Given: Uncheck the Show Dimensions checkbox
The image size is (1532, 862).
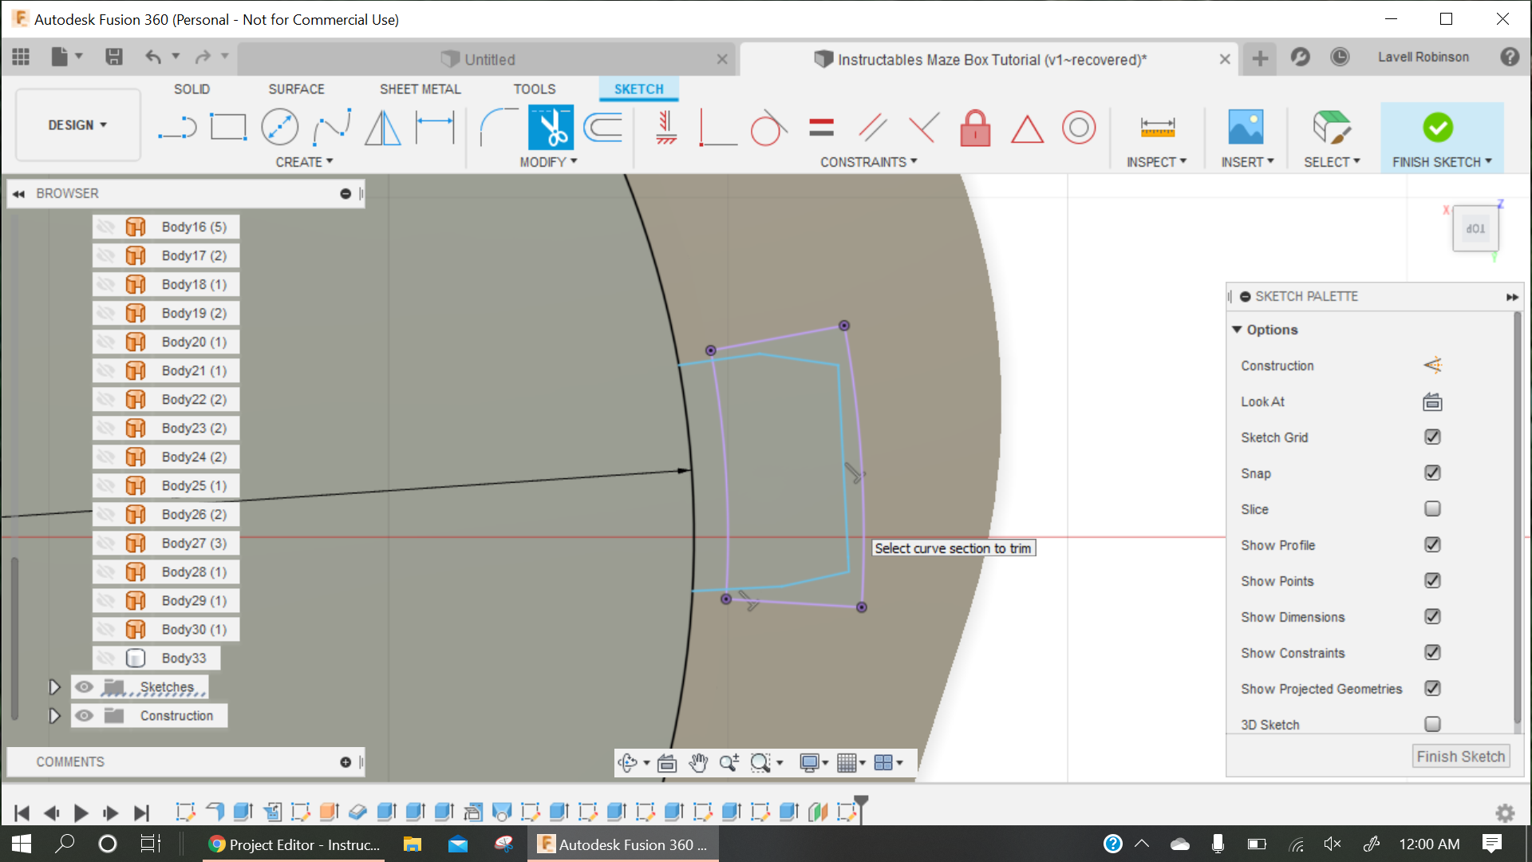Looking at the screenshot, I should [x=1432, y=617].
